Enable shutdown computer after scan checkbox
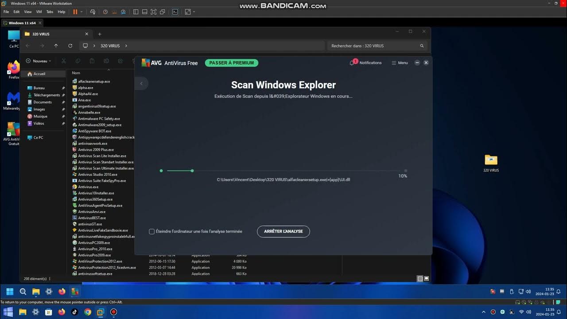This screenshot has width=567, height=319. [151, 231]
